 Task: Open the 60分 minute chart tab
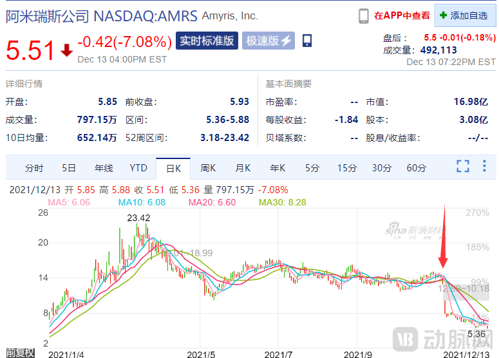pyautogui.click(x=416, y=168)
